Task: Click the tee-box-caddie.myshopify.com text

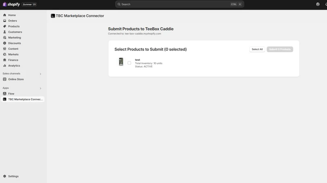Action: click(x=143, y=34)
